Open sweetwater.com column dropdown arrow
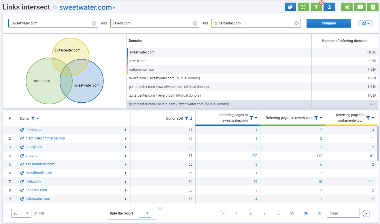 256,118
